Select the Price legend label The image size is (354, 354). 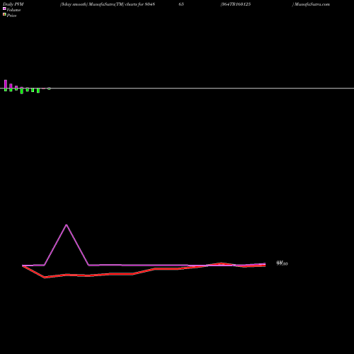coord(11,16)
